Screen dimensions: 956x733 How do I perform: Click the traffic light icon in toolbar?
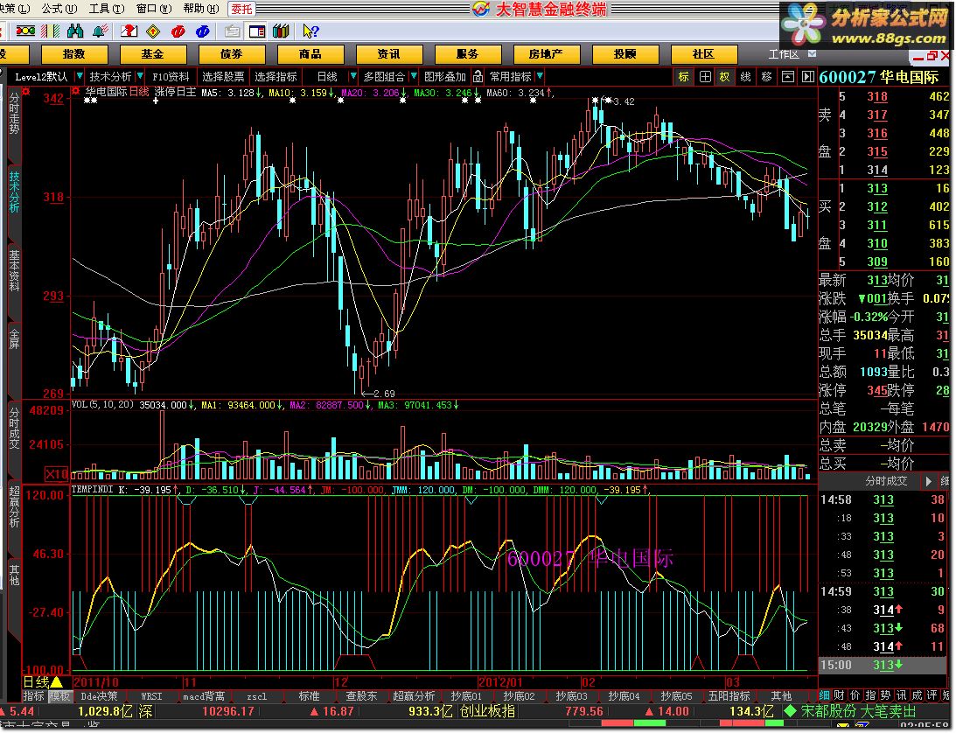click(25, 31)
